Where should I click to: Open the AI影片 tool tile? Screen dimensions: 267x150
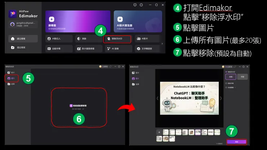click(x=148, y=39)
